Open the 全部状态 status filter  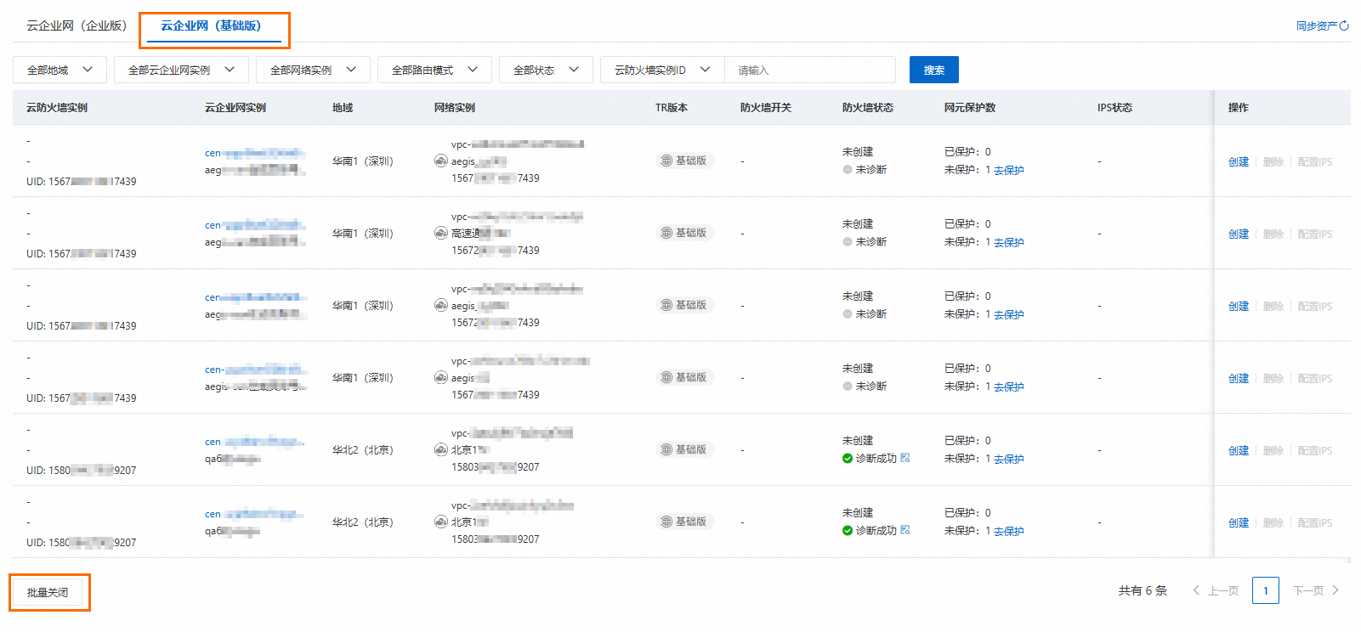546,70
